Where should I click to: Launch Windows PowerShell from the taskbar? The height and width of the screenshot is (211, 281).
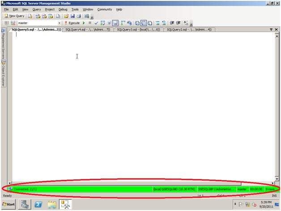pos(38,204)
